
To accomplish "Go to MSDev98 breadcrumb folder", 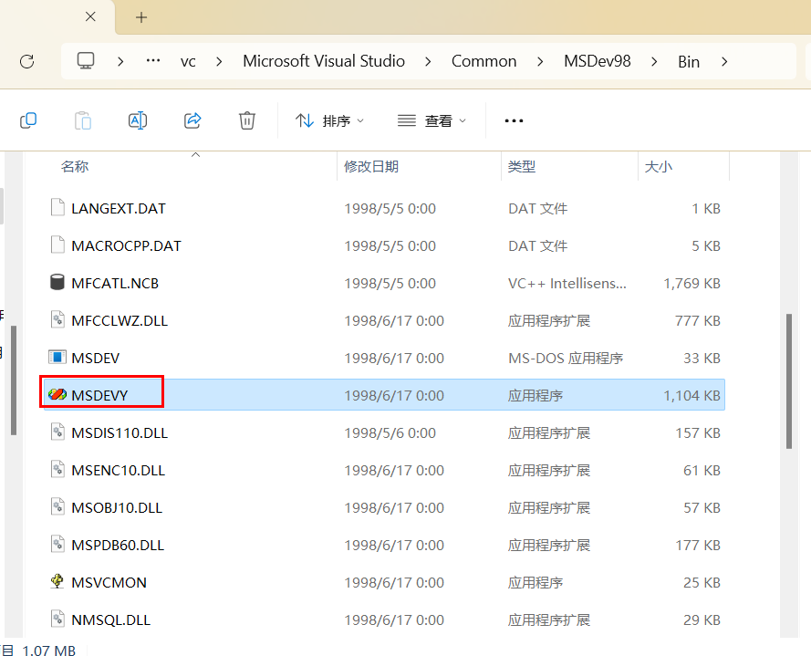I will point(598,61).
